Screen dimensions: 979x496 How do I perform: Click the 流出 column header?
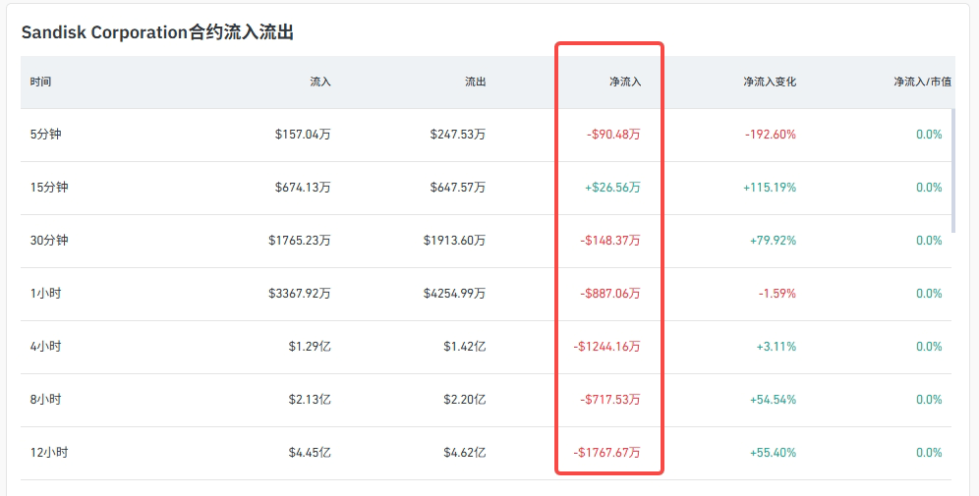click(x=475, y=82)
